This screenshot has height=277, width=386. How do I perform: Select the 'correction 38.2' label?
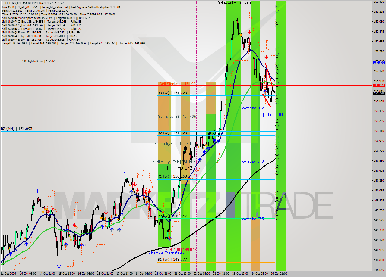253,108
